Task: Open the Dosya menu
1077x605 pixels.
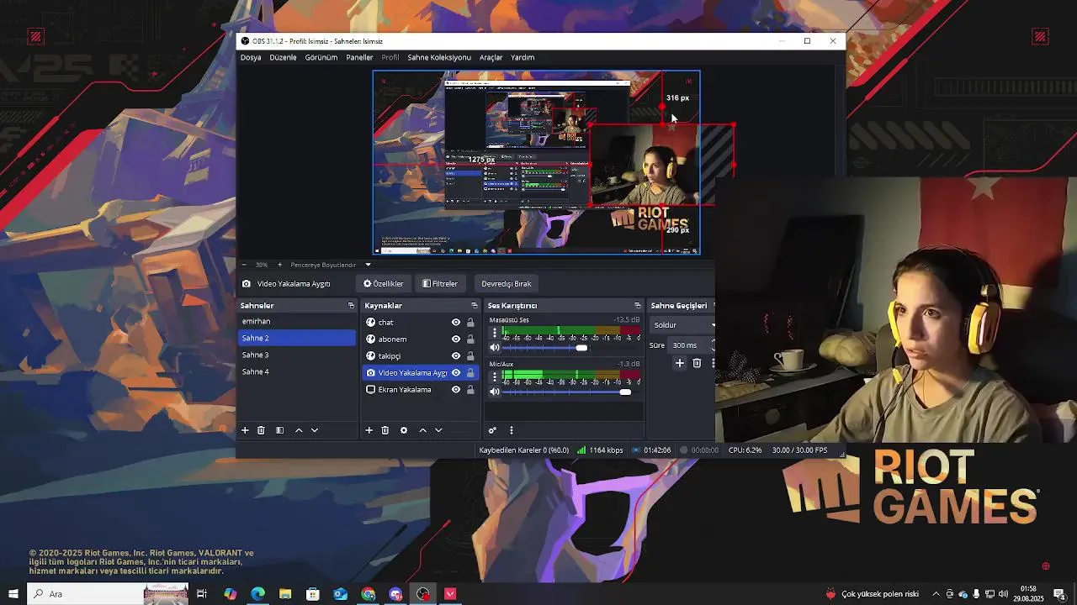Action: [x=251, y=58]
